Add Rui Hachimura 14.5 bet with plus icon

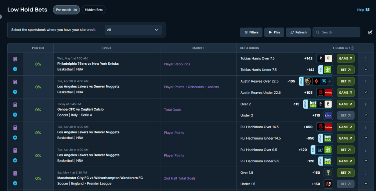tap(15, 137)
